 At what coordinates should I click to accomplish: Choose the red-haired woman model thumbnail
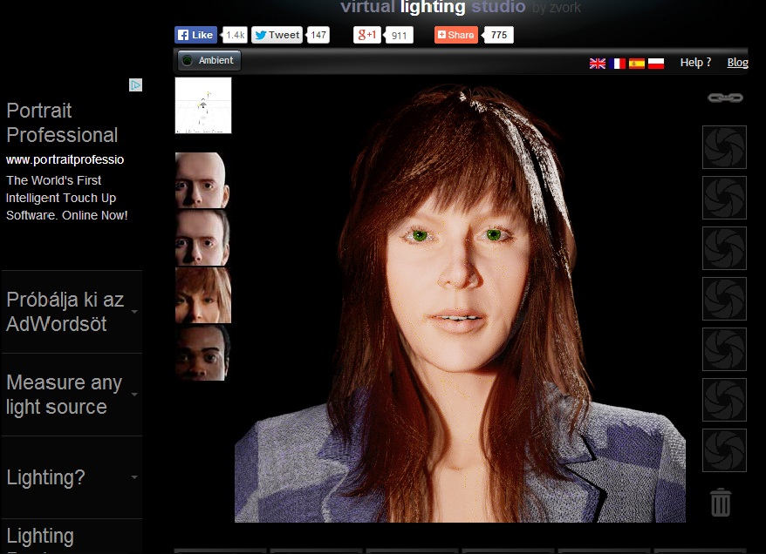click(202, 295)
